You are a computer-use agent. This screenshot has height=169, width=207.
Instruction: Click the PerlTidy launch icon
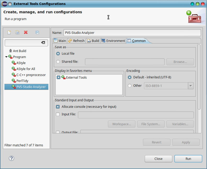14,80
